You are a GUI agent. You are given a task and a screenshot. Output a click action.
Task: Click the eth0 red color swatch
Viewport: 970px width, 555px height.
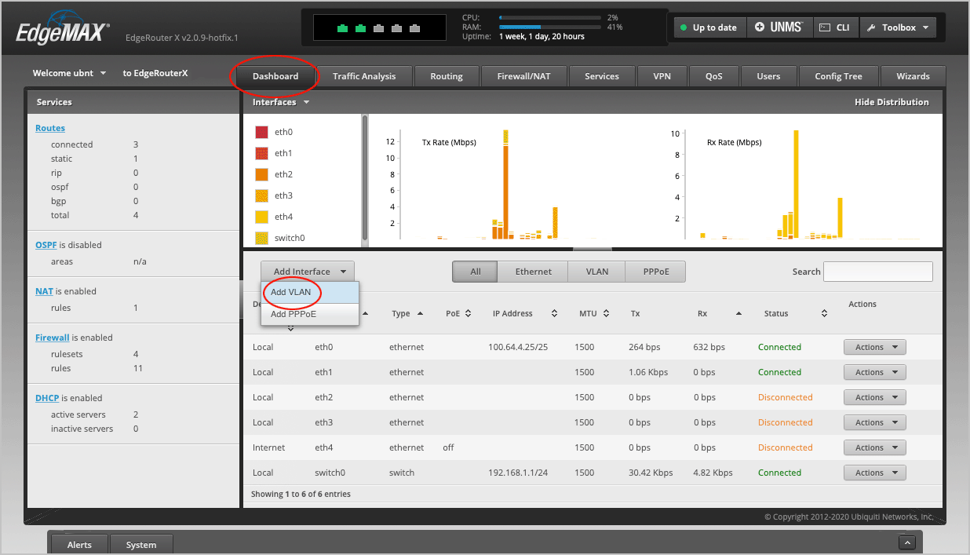(262, 132)
